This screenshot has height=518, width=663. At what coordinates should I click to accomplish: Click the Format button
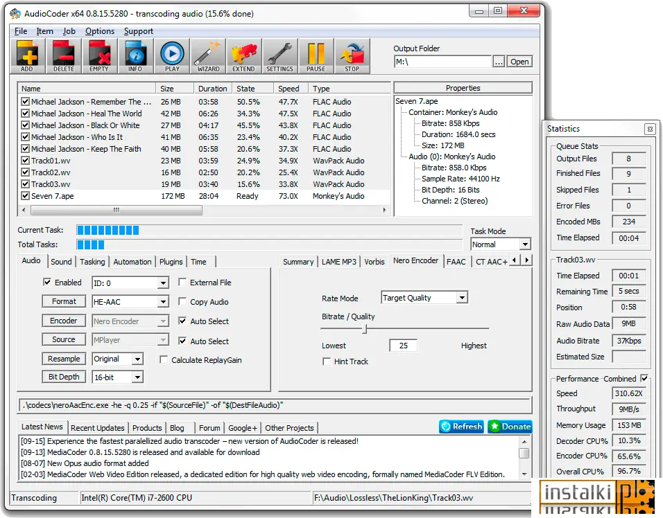click(64, 301)
